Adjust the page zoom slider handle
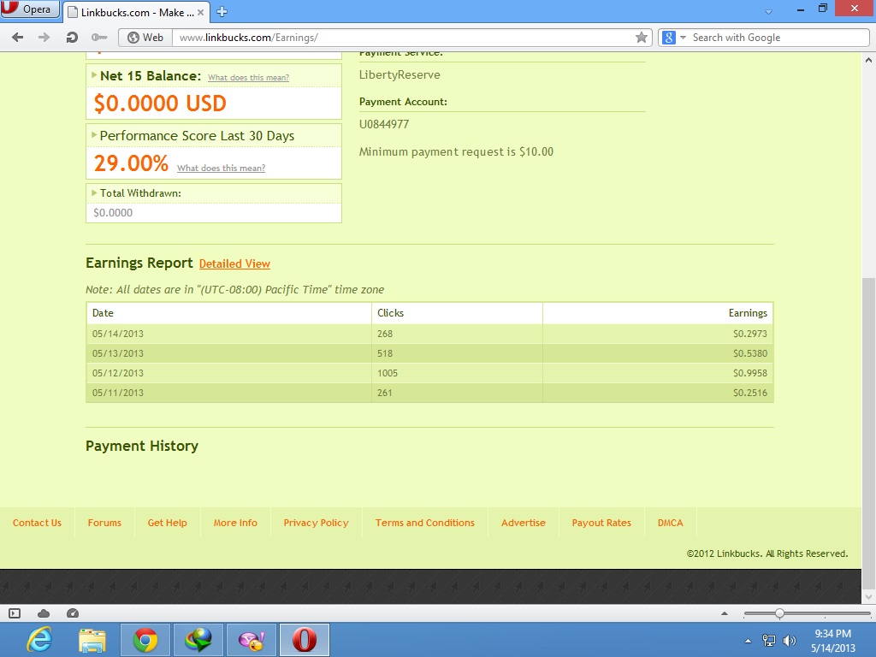 779,613
